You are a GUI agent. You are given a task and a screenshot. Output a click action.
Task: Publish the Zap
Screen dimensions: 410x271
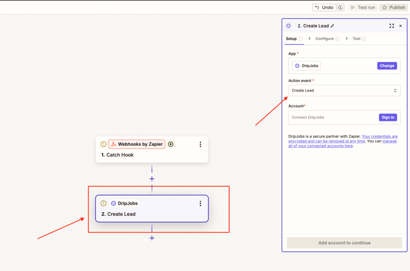393,7
